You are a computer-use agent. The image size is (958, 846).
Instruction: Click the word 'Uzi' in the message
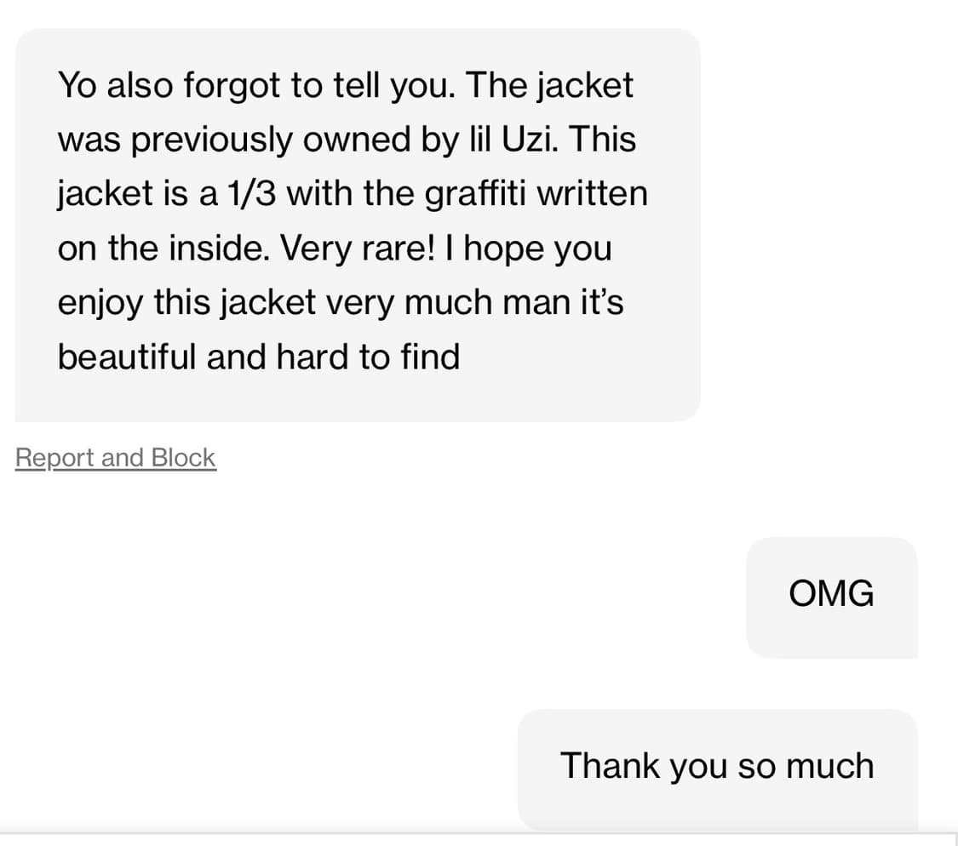pyautogui.click(x=527, y=140)
